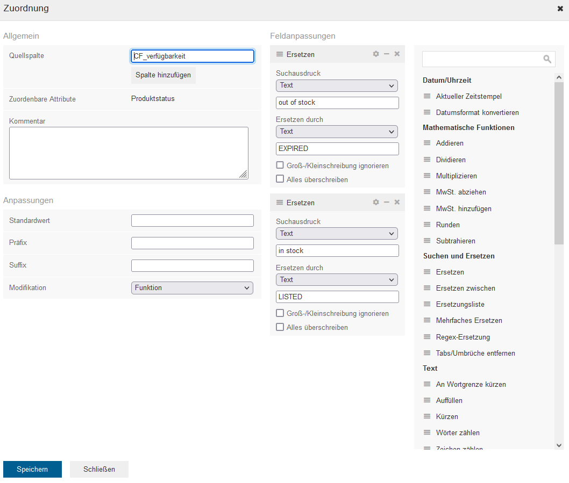Collapse the first Ersetzen block with minus icon
The height and width of the screenshot is (483, 569).
click(x=387, y=54)
